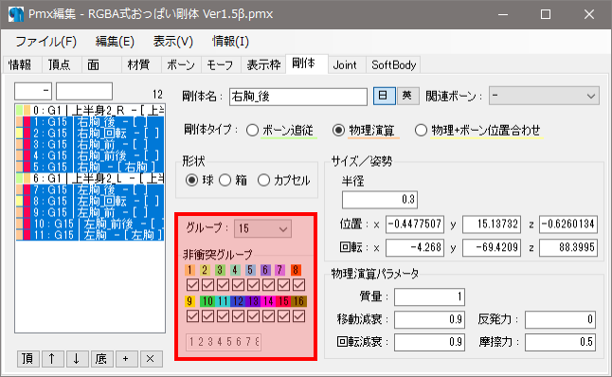
Task: Switch name to Japanese with 日 button
Action: 384,96
